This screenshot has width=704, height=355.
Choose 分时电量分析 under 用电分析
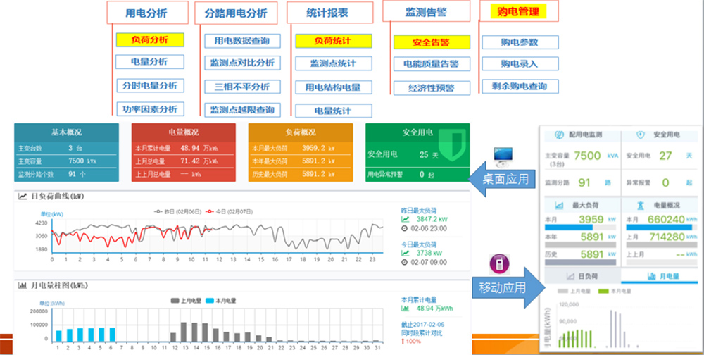(150, 85)
